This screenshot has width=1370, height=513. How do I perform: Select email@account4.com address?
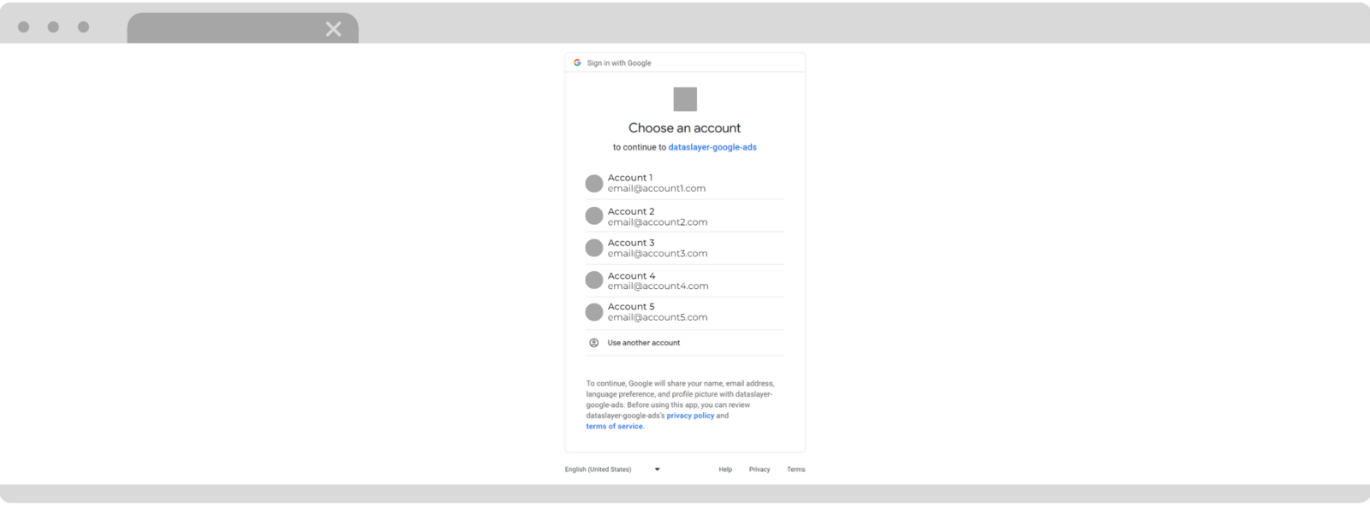(x=658, y=286)
